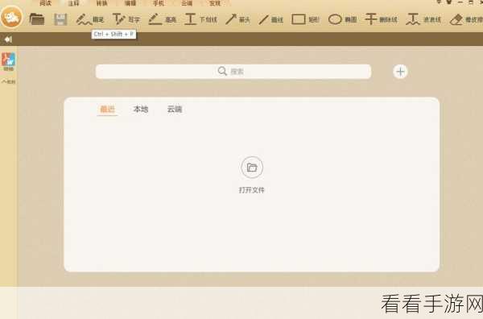Select the Highlight annotation tool
This screenshot has width=483, height=319.
click(x=163, y=19)
